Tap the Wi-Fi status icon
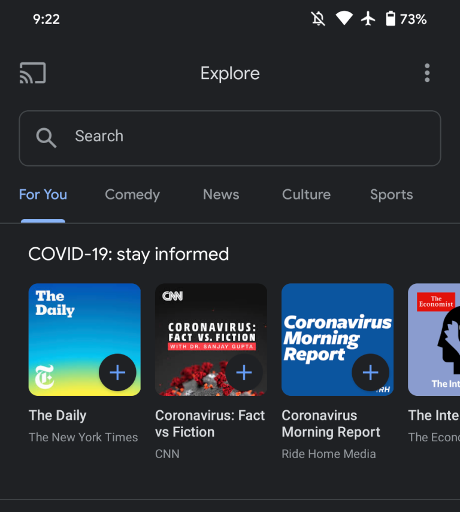The height and width of the screenshot is (512, 460). point(344,19)
